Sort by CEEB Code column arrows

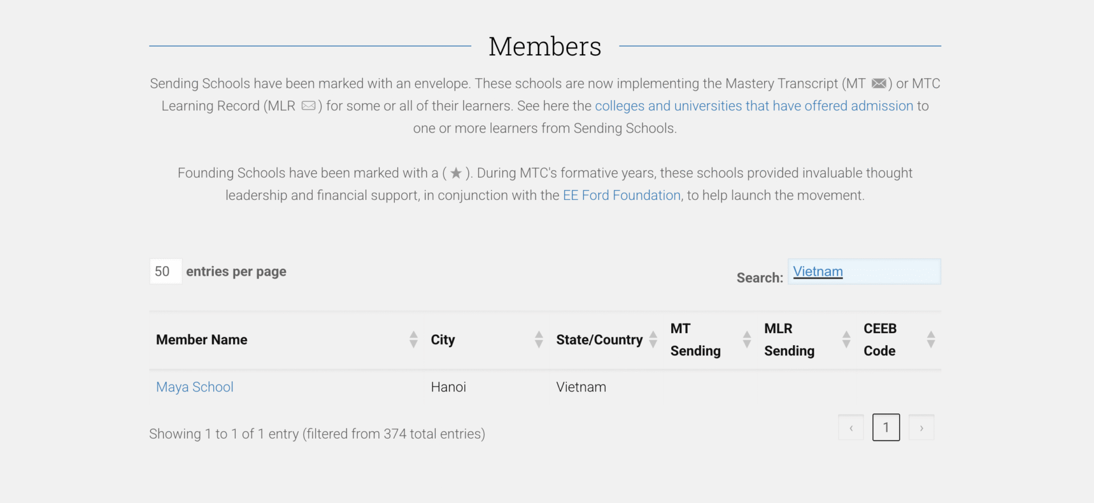(930, 340)
